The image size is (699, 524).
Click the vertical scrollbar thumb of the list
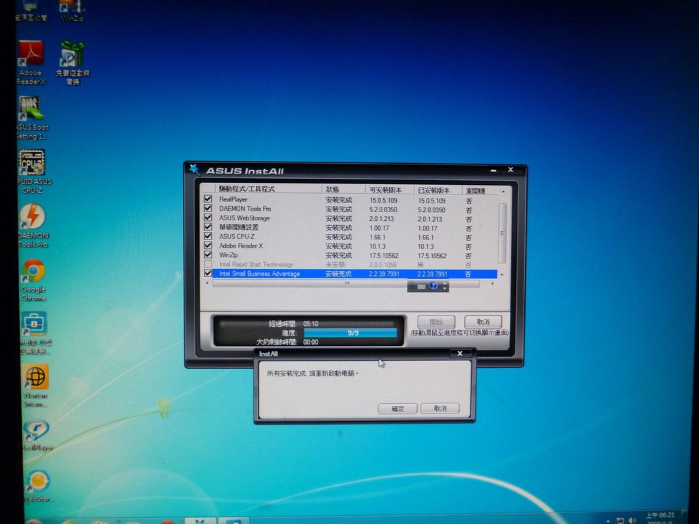coord(502,233)
